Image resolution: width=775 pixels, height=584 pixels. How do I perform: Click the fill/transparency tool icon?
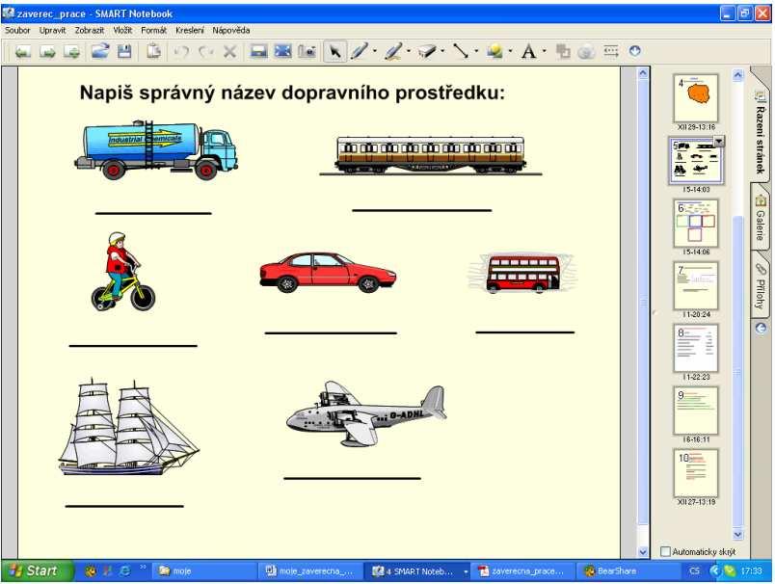pos(563,51)
